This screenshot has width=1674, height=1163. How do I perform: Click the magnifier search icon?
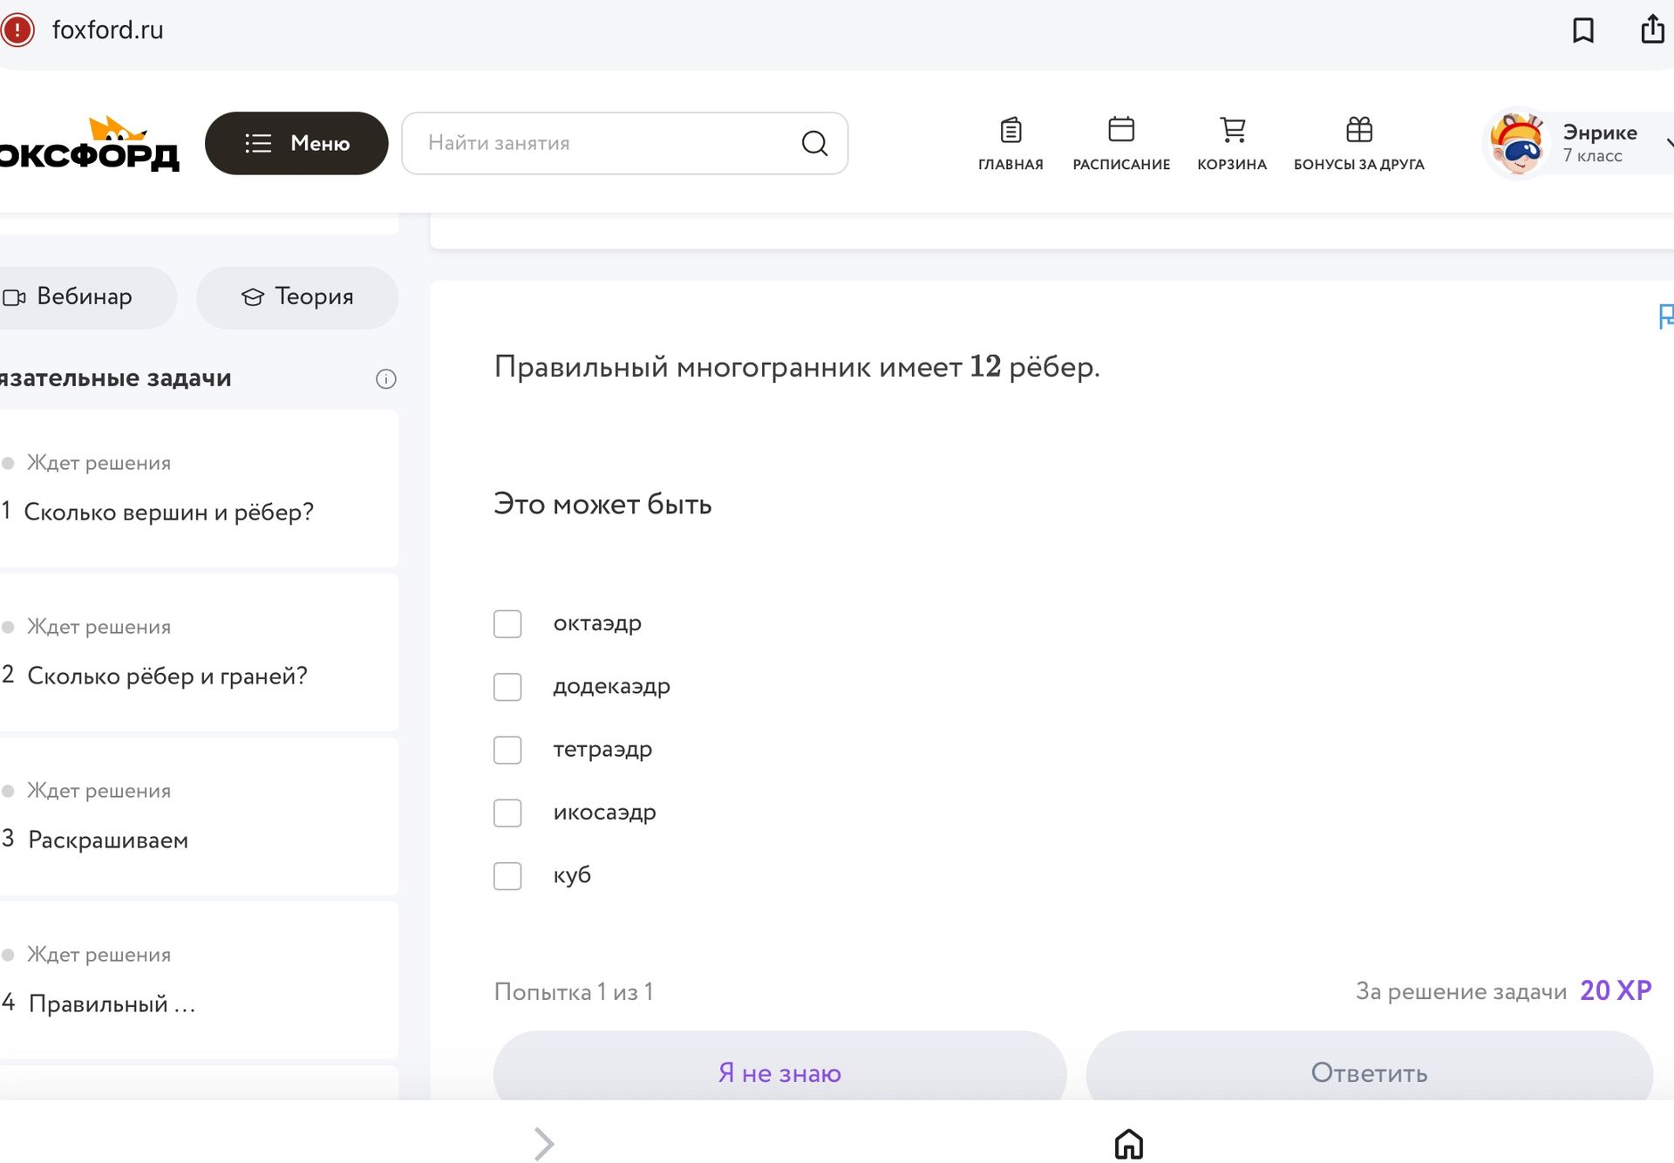point(814,143)
